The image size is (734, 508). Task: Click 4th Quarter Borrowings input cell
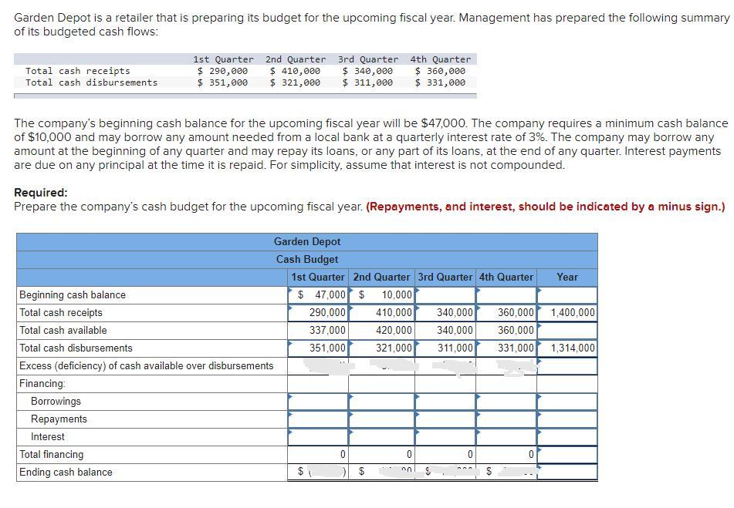tap(506, 402)
